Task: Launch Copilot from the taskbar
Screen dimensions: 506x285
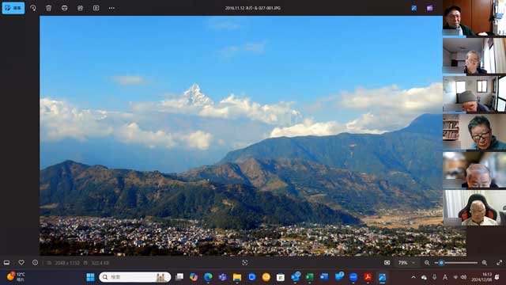Action: pyautogui.click(x=194, y=277)
